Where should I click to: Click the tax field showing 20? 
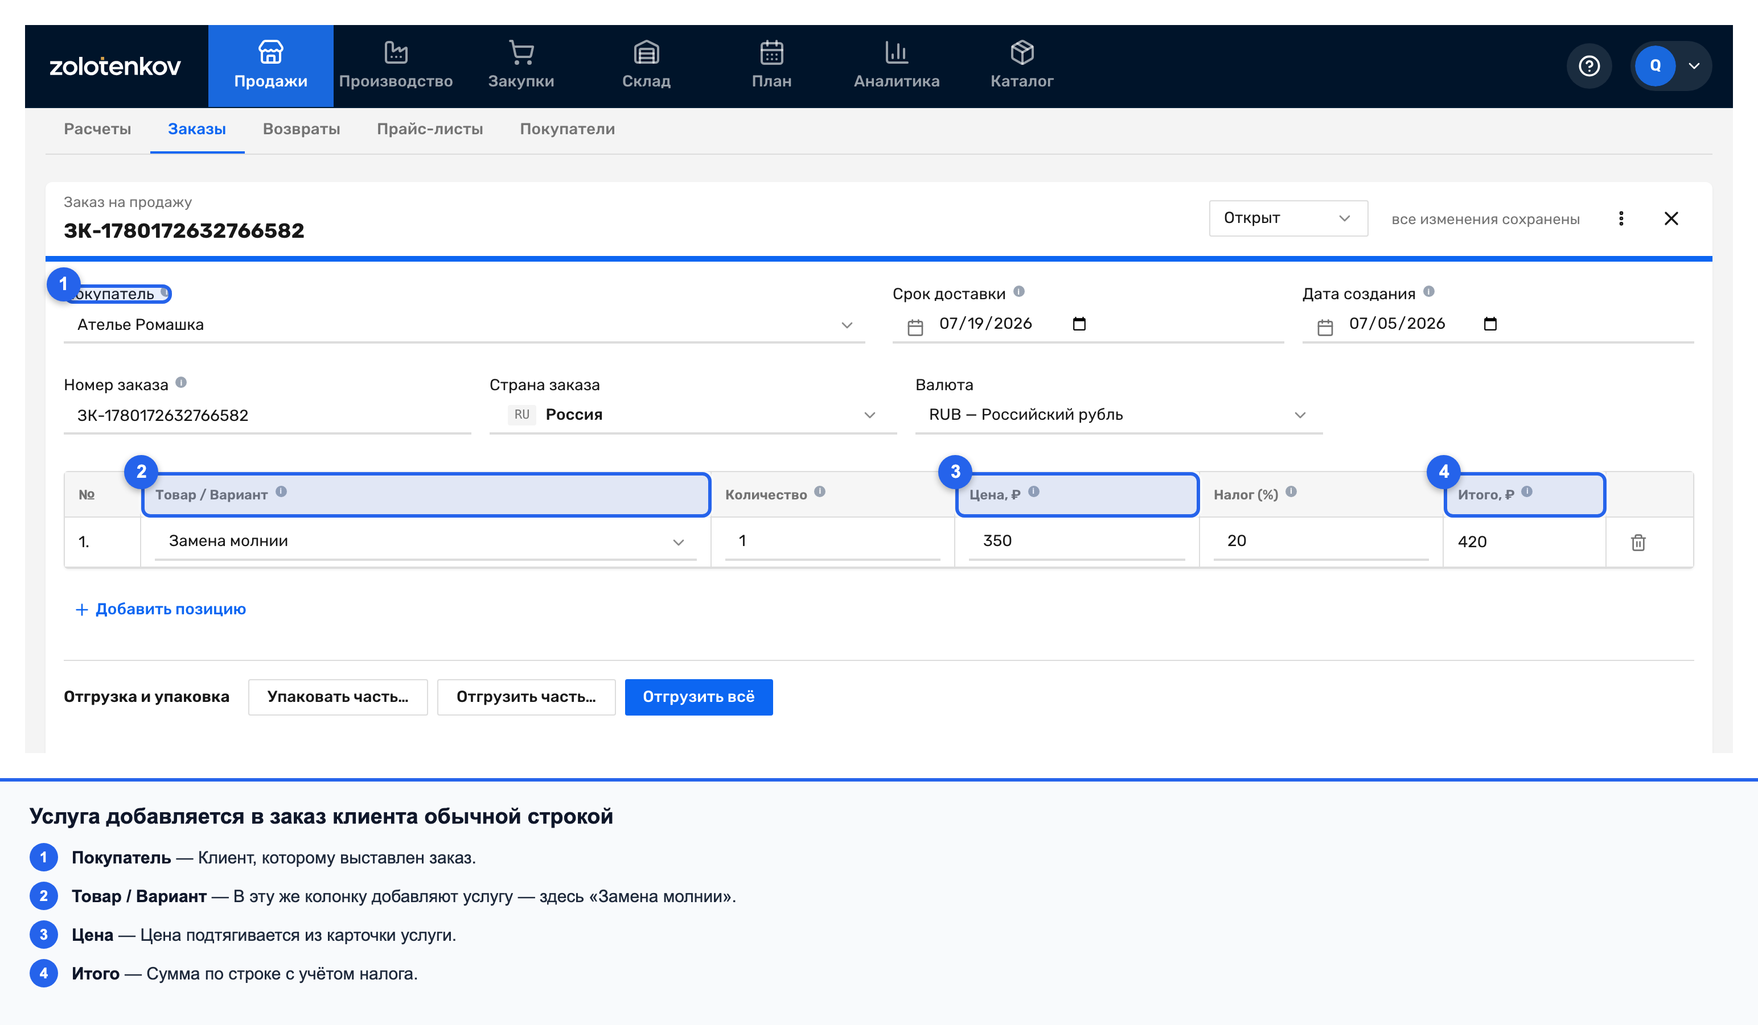tap(1321, 542)
